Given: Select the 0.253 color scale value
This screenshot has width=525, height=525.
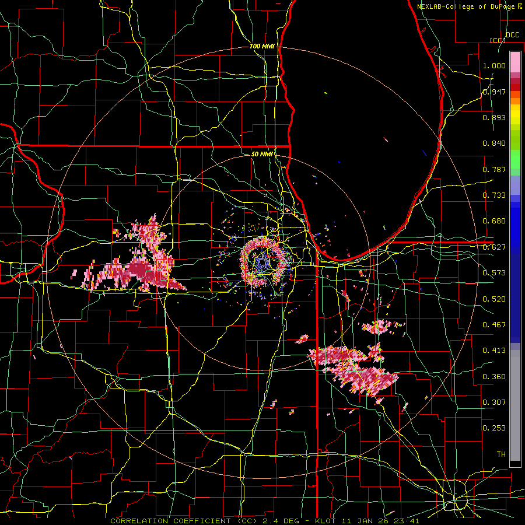Looking at the screenshot, I should point(494,428).
